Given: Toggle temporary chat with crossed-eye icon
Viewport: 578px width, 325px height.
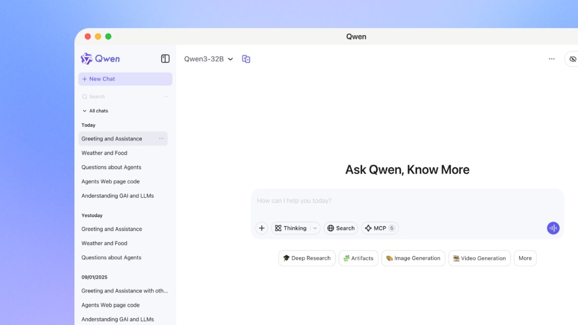Looking at the screenshot, I should pyautogui.click(x=573, y=59).
